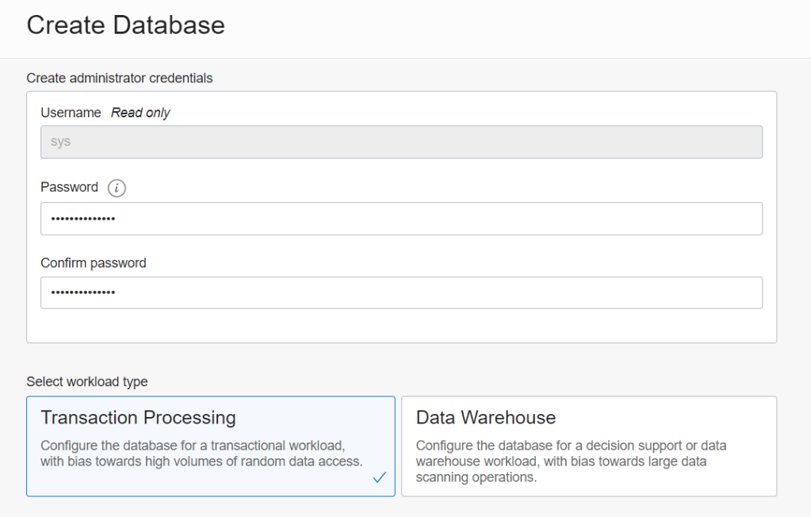
Task: Click the Confirm password label
Action: click(x=93, y=262)
